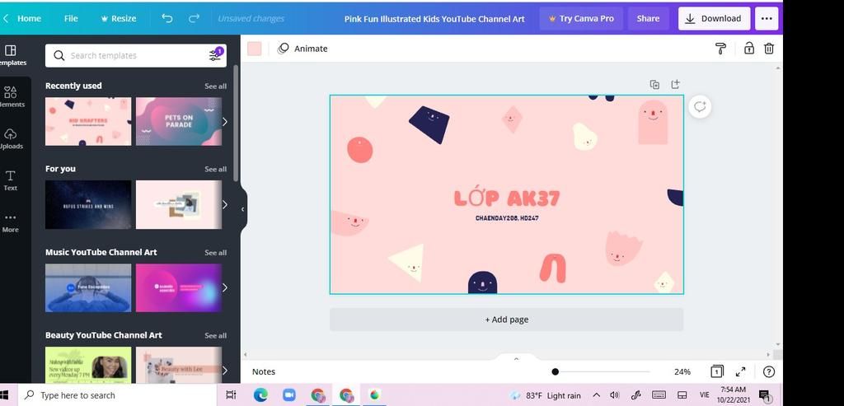Click the Animate button
844x406 pixels.
click(x=302, y=49)
